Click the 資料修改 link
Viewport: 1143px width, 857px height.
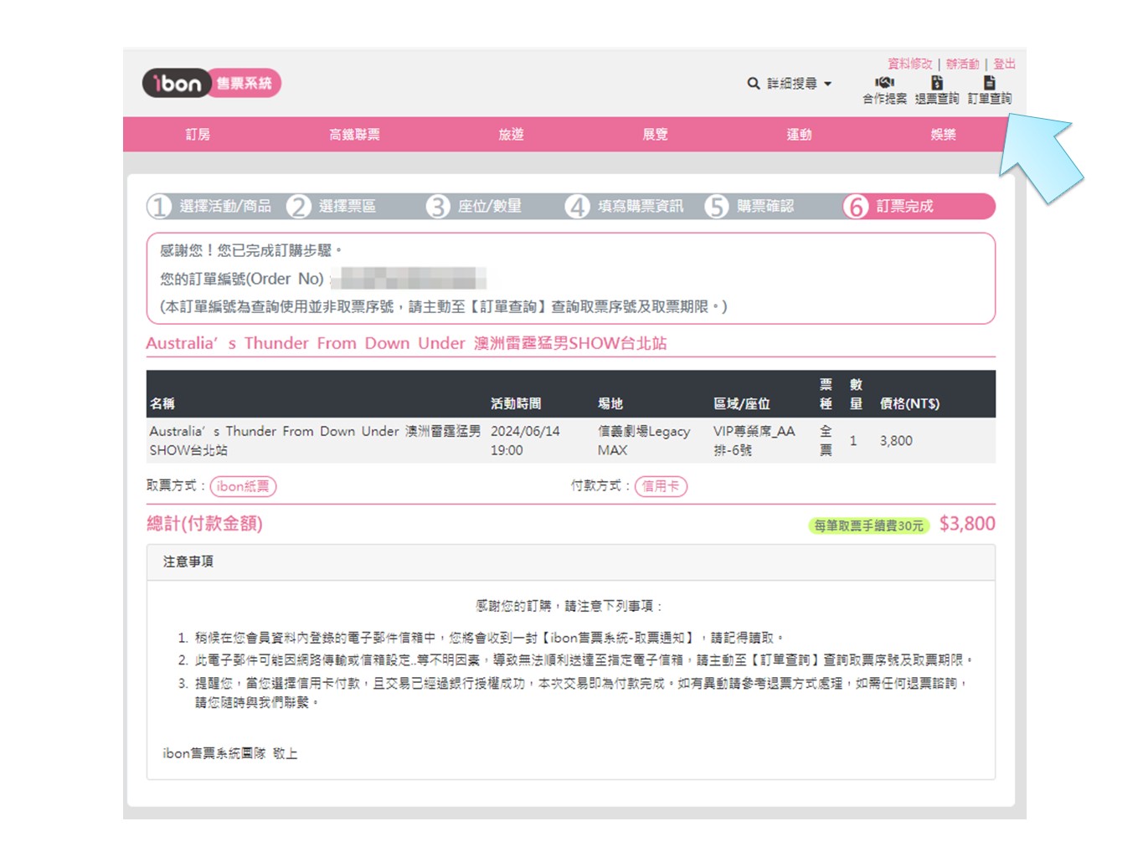[x=910, y=64]
